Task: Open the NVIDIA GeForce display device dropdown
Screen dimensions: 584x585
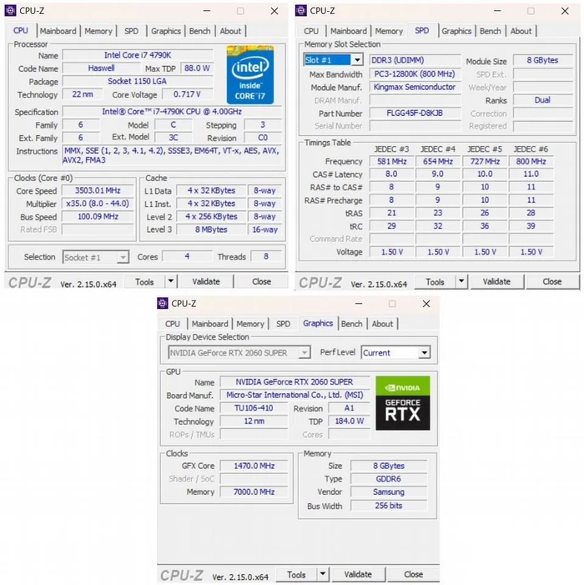Action: tap(304, 353)
